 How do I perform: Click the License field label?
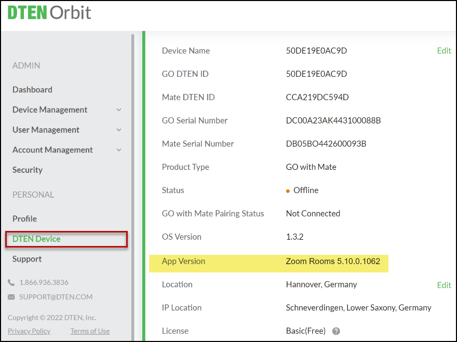(175, 331)
